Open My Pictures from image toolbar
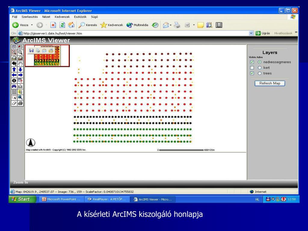Screen dimensions: 308x231 [x=51, y=51]
